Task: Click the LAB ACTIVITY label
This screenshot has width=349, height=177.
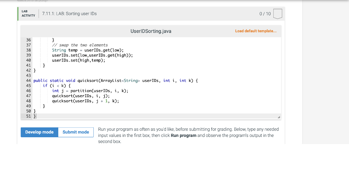Action: pos(28,14)
